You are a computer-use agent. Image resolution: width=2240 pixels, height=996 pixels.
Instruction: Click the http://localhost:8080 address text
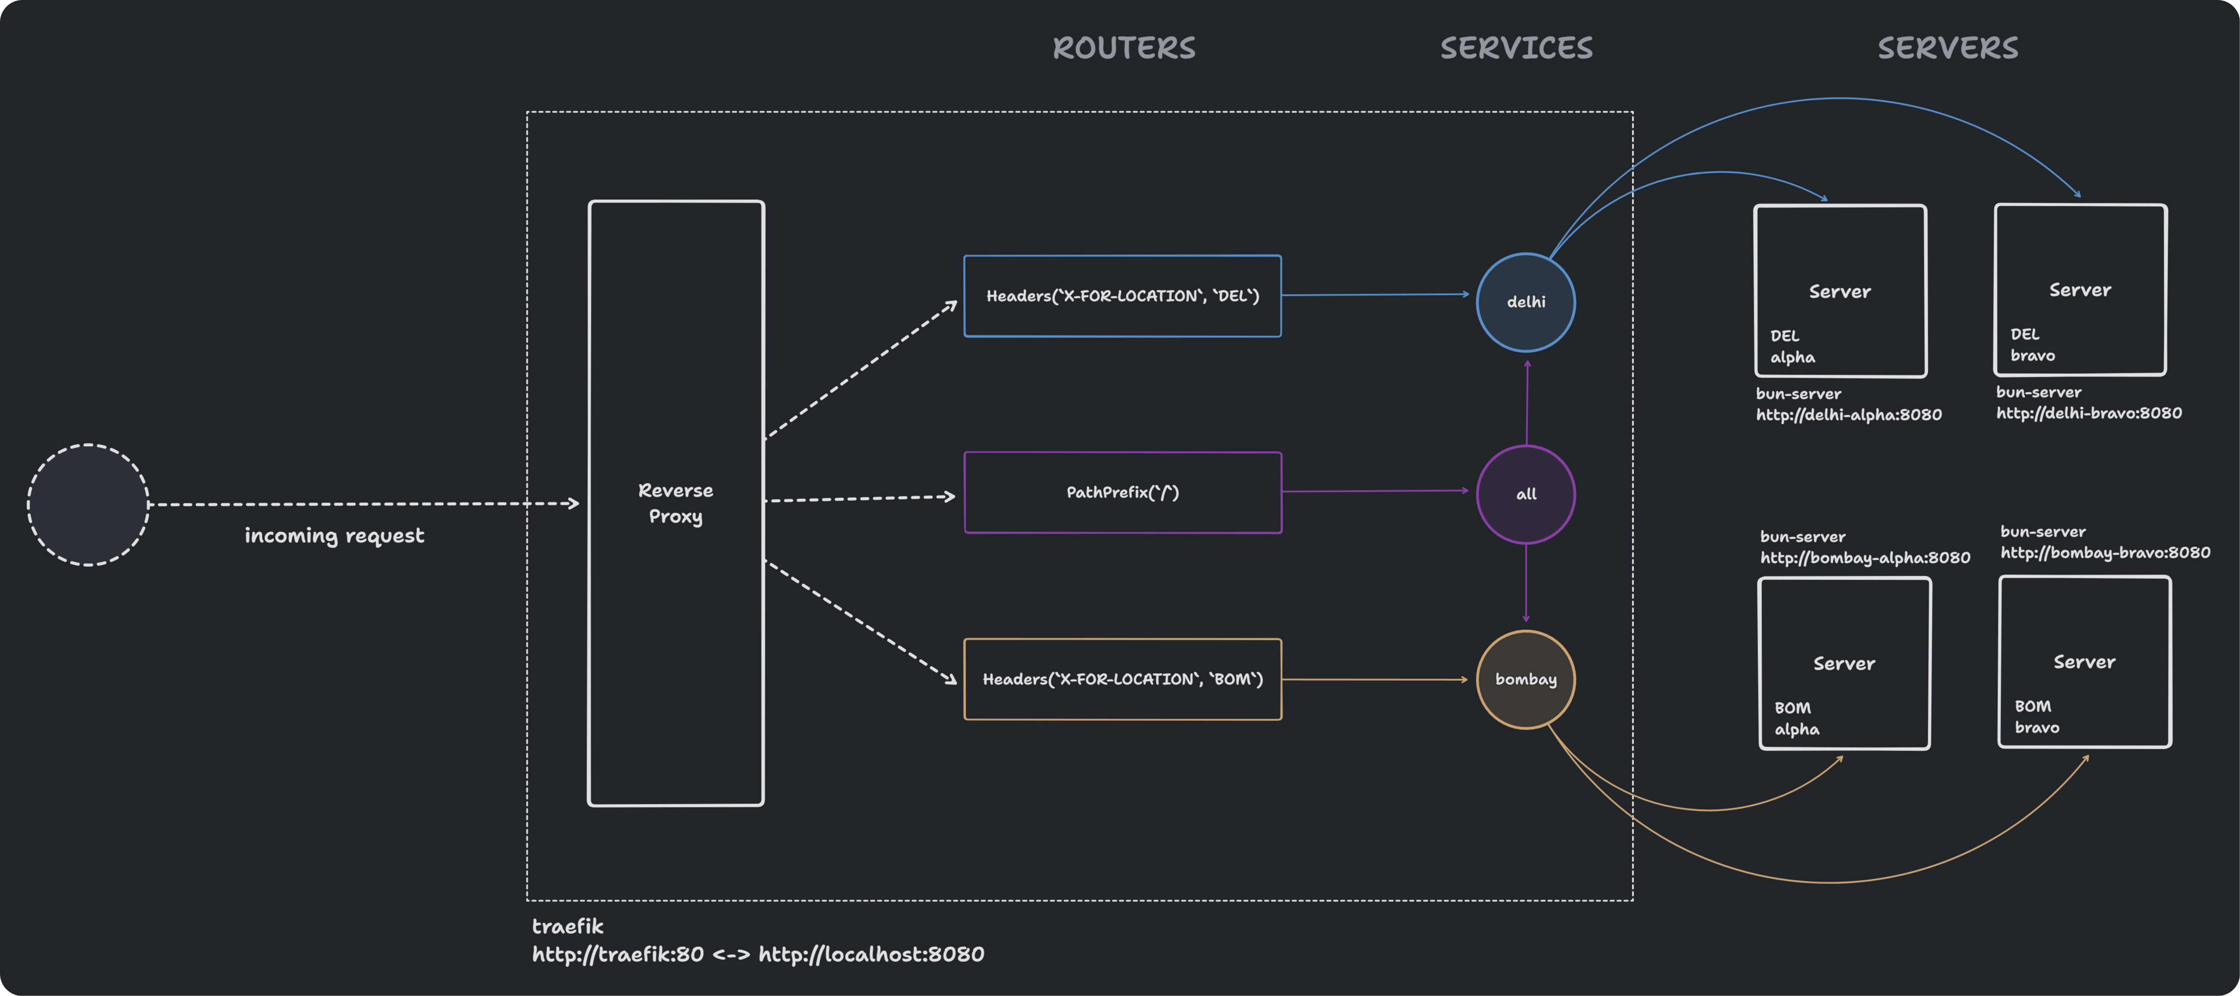870,953
